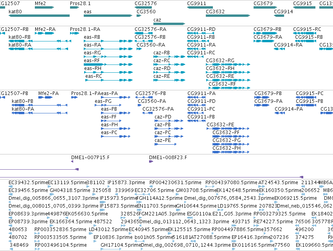Click the CG9914 gene label
333x251 pixels.
click(x=283, y=12)
